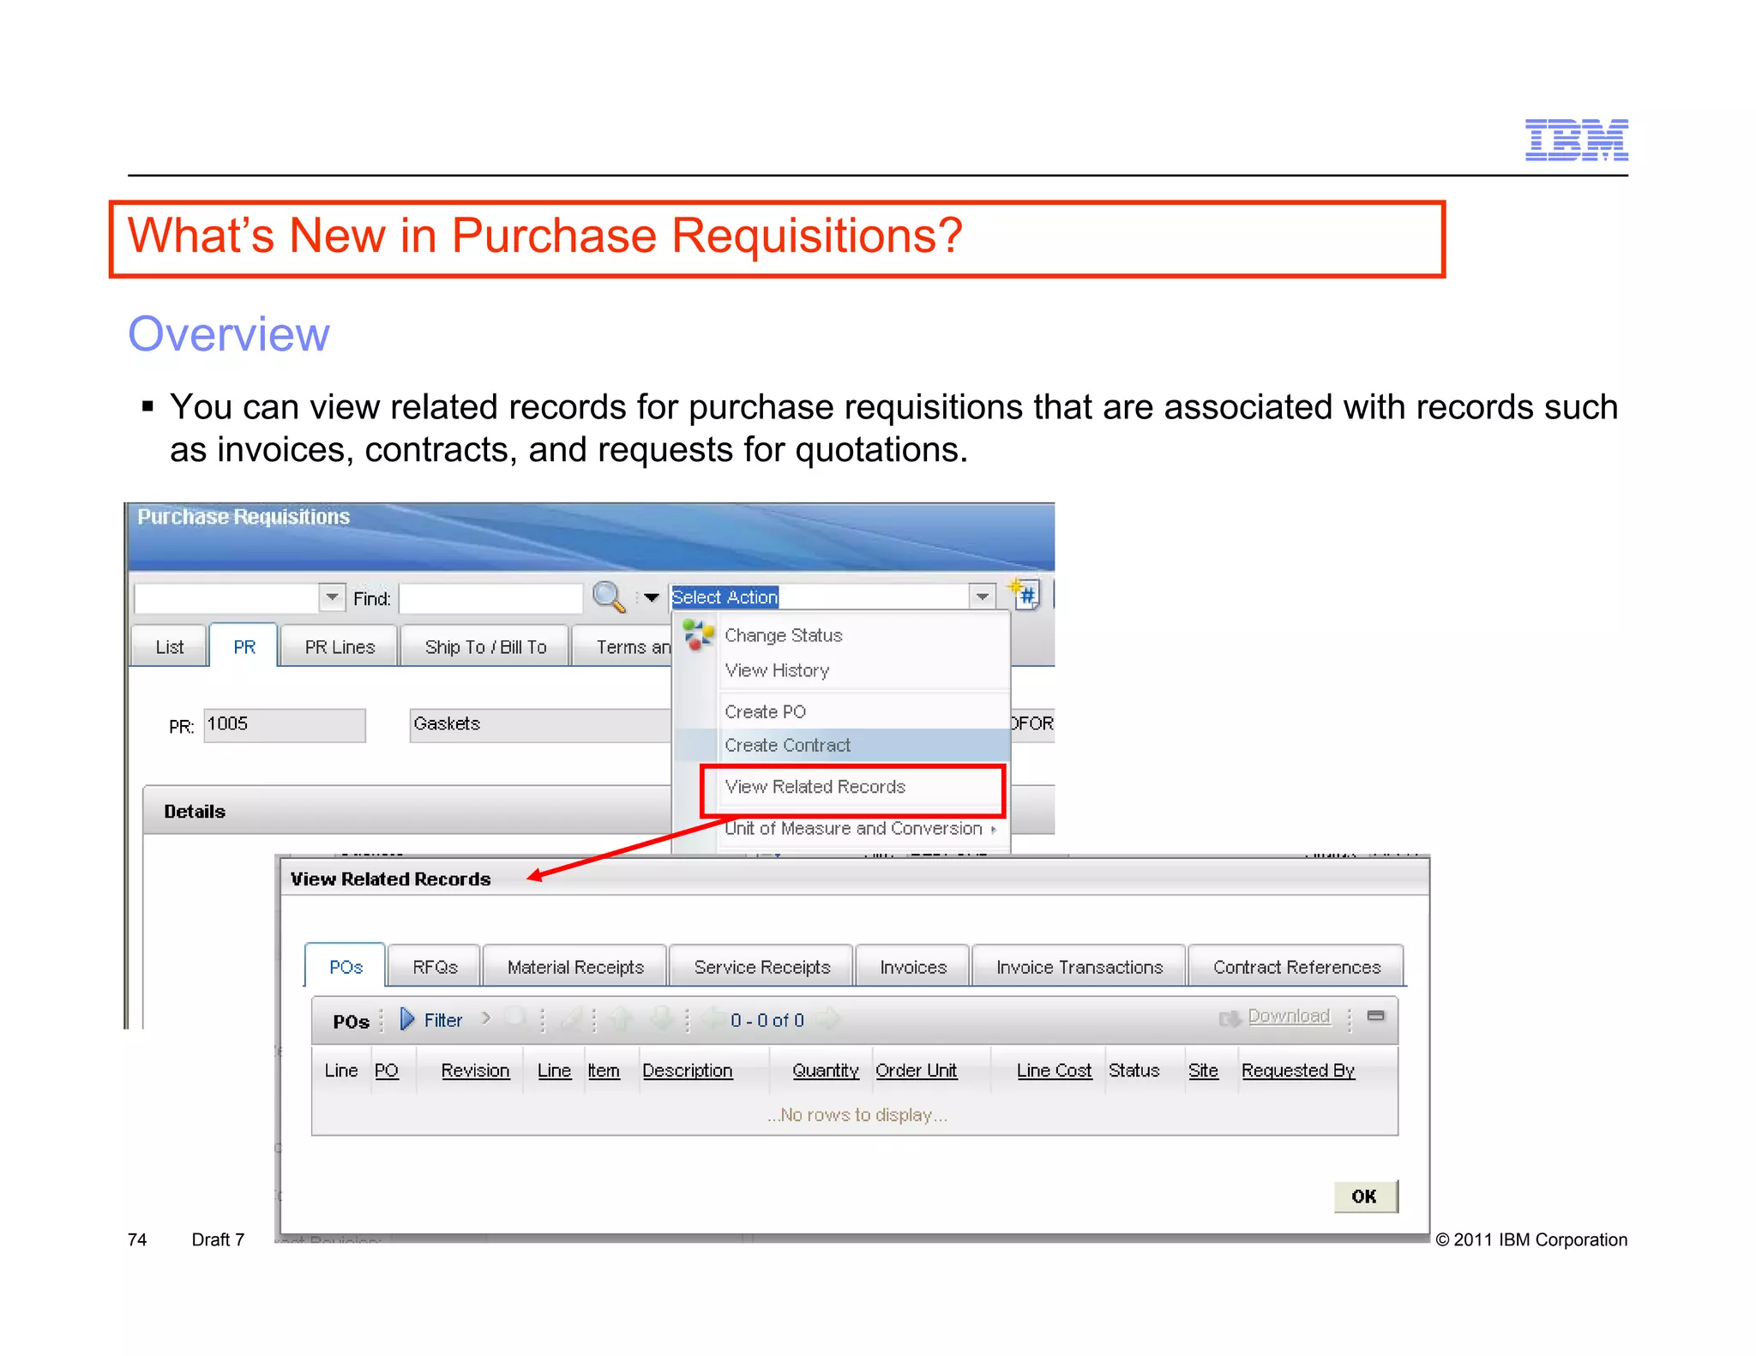The height and width of the screenshot is (1356, 1756).
Task: Sort by the Line Cost column header
Action: [1054, 1071]
